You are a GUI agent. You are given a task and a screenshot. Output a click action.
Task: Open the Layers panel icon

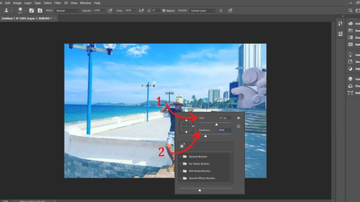click(x=351, y=79)
